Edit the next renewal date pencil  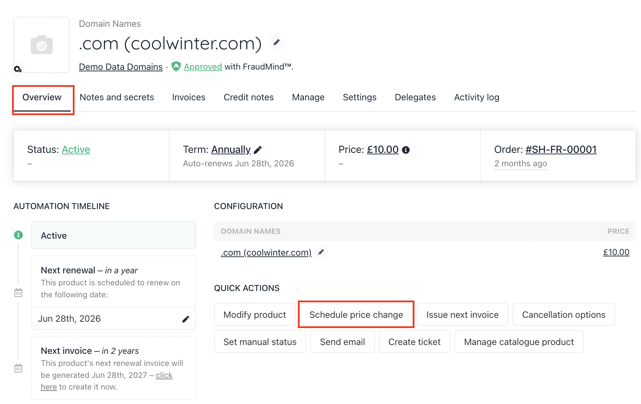(x=186, y=319)
